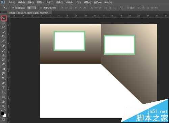Open the 图像(I) menu
Screen dimensions: 169x123
click(x=30, y=2)
